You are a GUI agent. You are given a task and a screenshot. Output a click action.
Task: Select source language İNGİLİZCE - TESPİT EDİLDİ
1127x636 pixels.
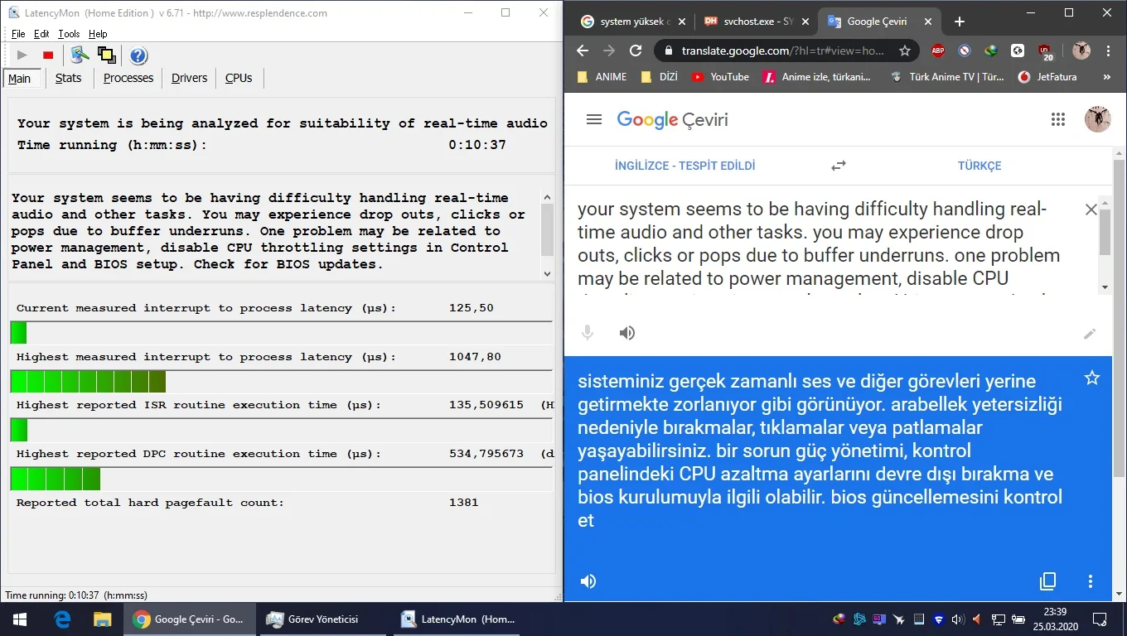coord(685,166)
